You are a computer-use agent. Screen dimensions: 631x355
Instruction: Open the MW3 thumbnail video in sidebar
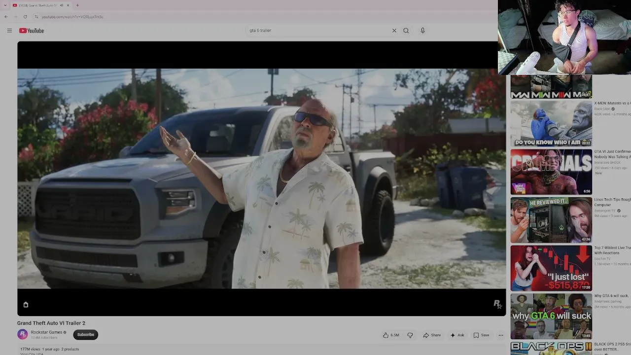pos(551,87)
